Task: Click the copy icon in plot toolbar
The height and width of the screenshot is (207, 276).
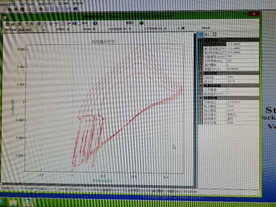Action: click(44, 24)
